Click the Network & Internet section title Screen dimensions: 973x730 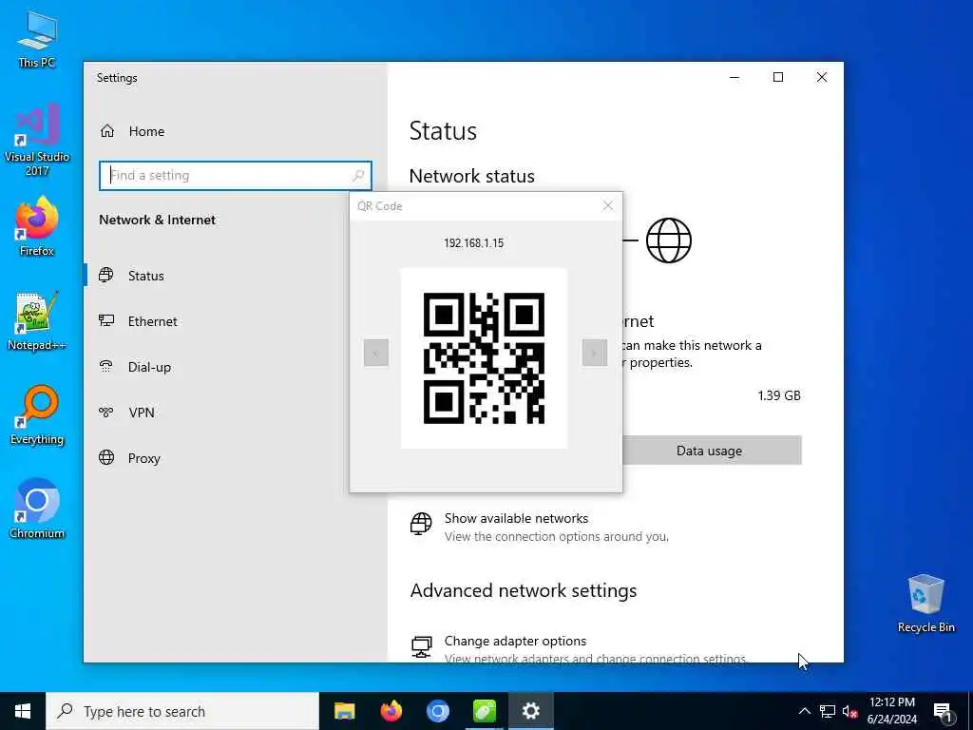click(157, 220)
